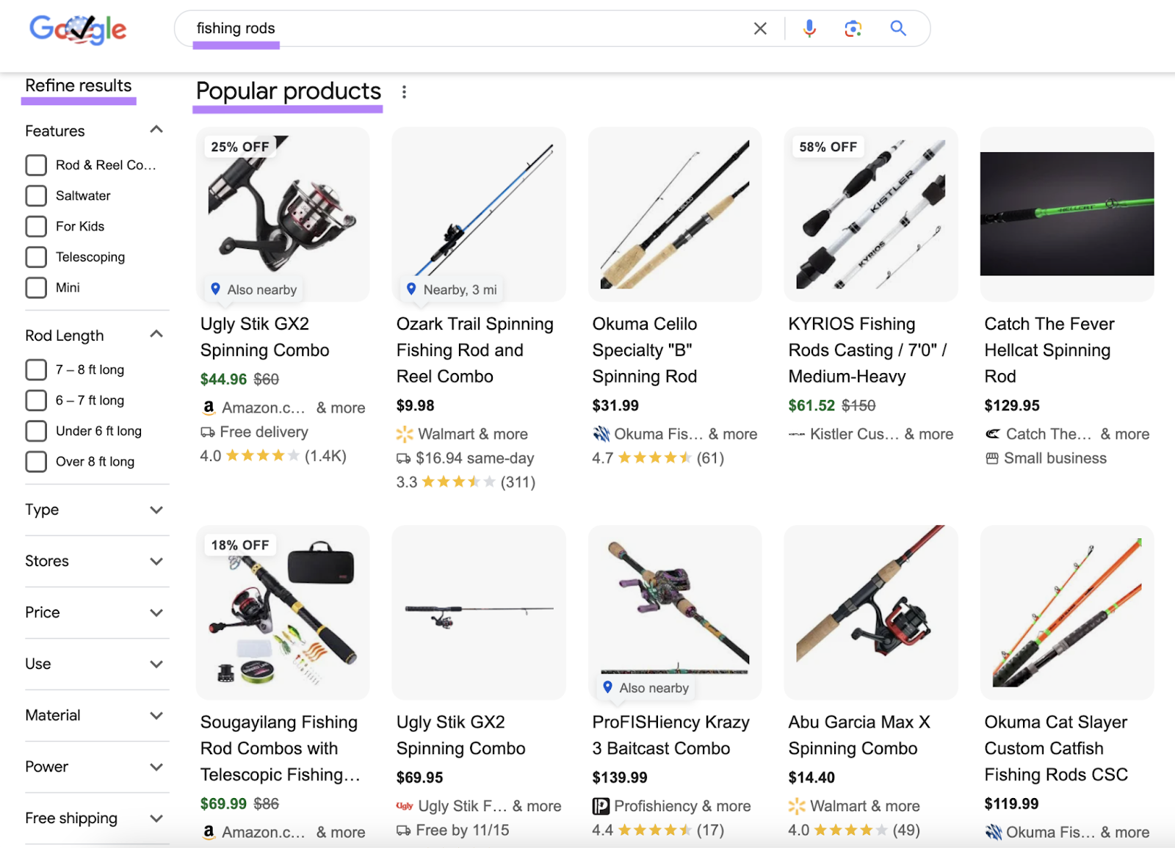Collapse the Features section

click(156, 129)
